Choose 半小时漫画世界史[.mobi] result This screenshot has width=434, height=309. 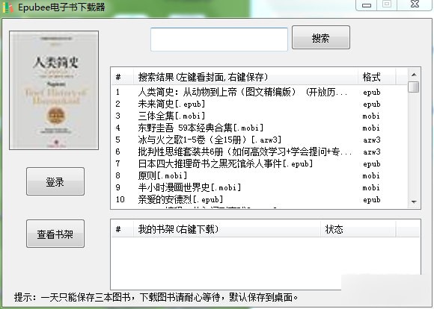coord(260,187)
